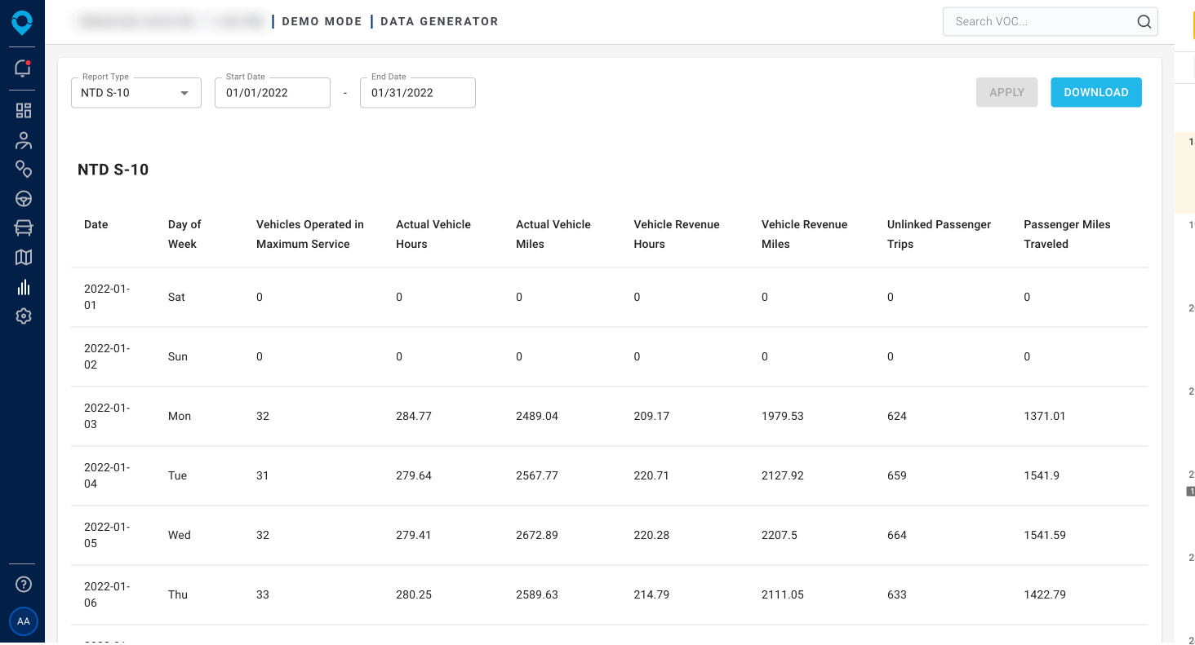This screenshot has height=645, width=1195.
Task: Open help question mark icon
Action: (x=23, y=584)
